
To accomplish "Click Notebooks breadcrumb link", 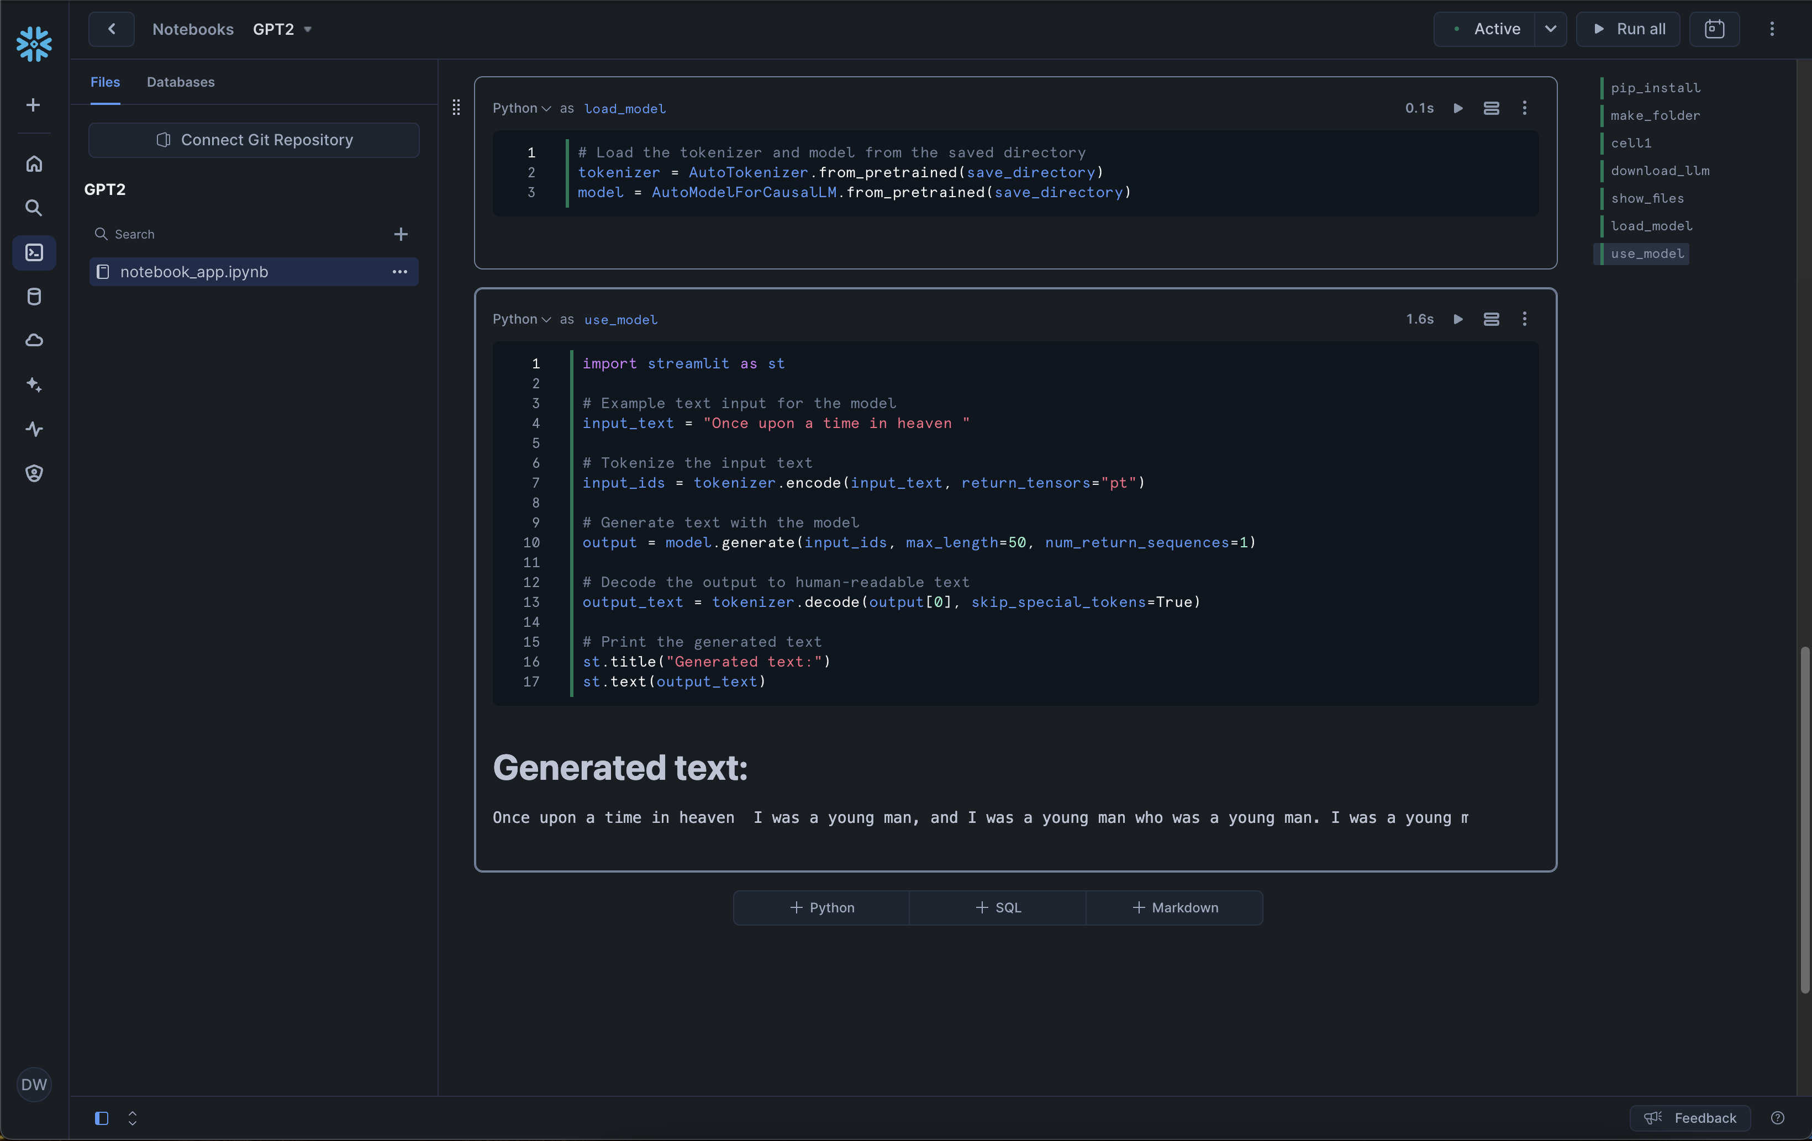I will [x=193, y=29].
